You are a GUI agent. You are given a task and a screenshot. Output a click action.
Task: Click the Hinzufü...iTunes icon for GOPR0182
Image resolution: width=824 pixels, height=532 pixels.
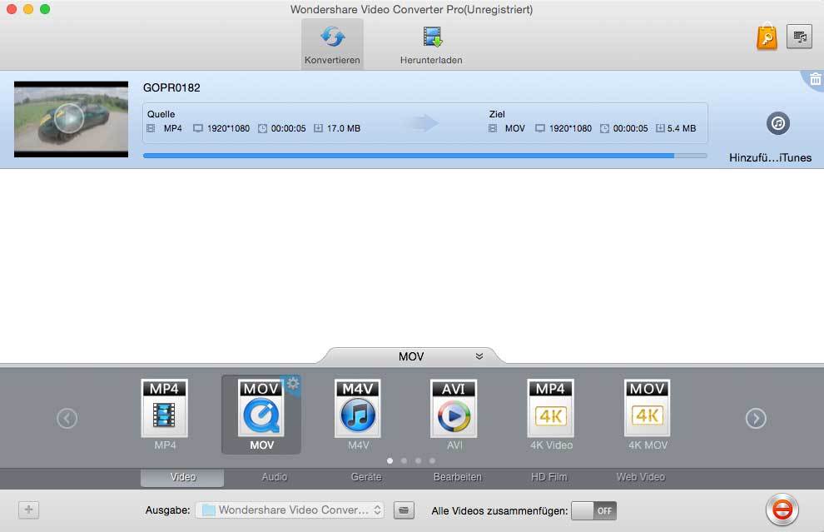(x=777, y=123)
